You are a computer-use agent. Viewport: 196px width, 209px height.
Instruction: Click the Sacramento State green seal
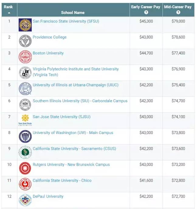(x=25, y=152)
